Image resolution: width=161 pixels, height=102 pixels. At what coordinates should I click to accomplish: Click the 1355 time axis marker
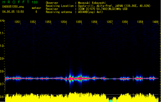point(79,22)
